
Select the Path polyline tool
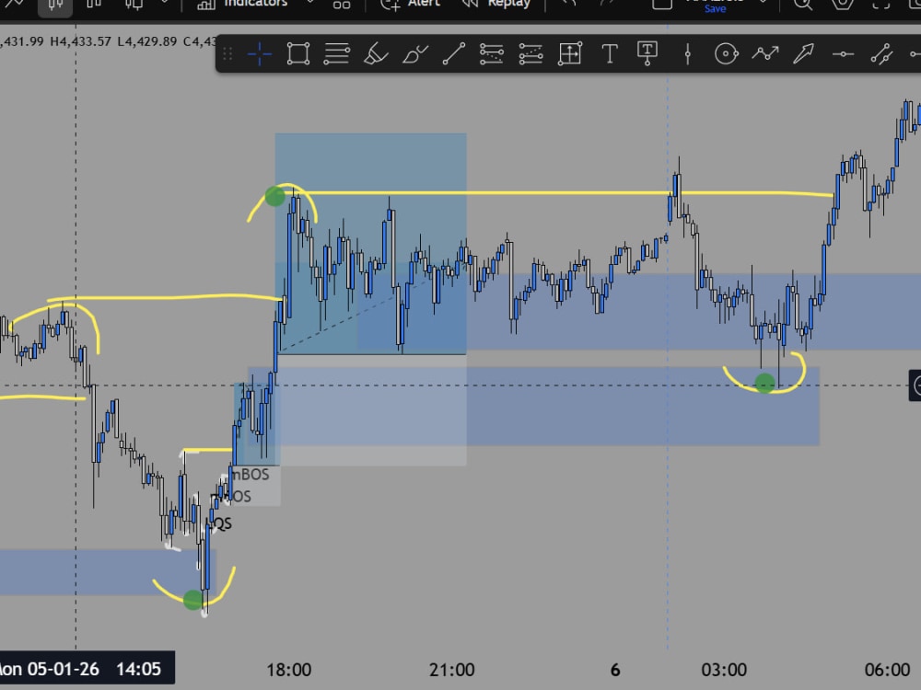[x=764, y=54]
